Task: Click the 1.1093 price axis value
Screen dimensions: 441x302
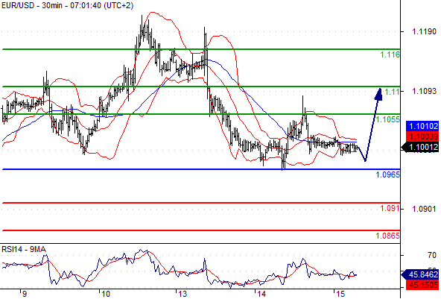Action: click(424, 91)
